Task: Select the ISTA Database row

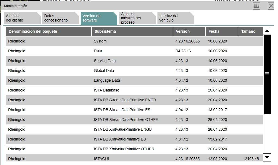Action: [x=134, y=90]
